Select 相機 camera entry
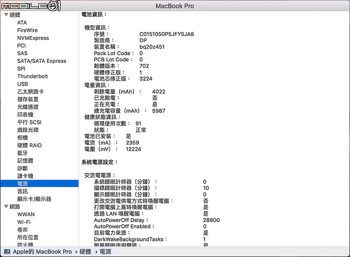Image resolution: width=350 pixels, height=257 pixels. (22, 138)
